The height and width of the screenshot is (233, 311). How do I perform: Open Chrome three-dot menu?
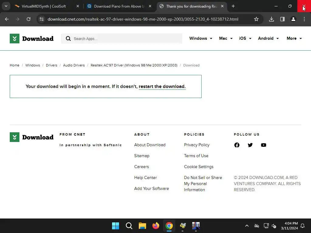304,19
